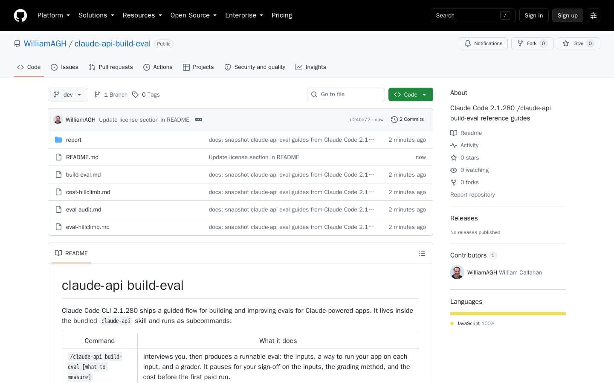
Task: Open the report folder
Action: [74, 140]
